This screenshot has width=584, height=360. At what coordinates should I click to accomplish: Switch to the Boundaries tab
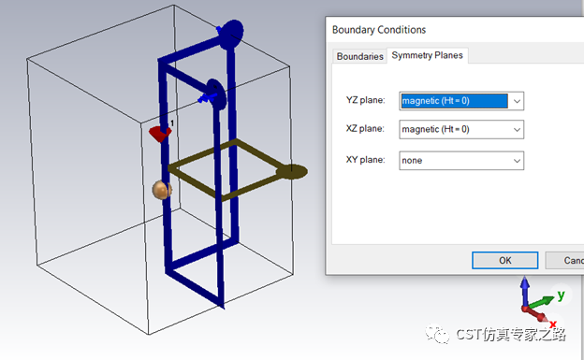point(359,56)
